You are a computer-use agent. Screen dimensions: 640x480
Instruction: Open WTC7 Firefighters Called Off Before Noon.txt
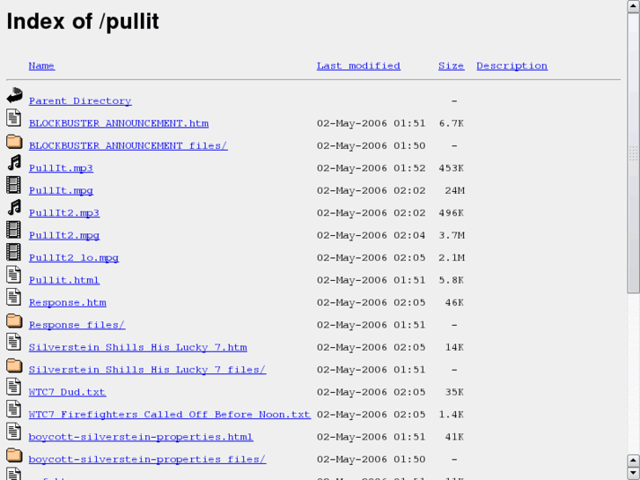tap(169, 415)
